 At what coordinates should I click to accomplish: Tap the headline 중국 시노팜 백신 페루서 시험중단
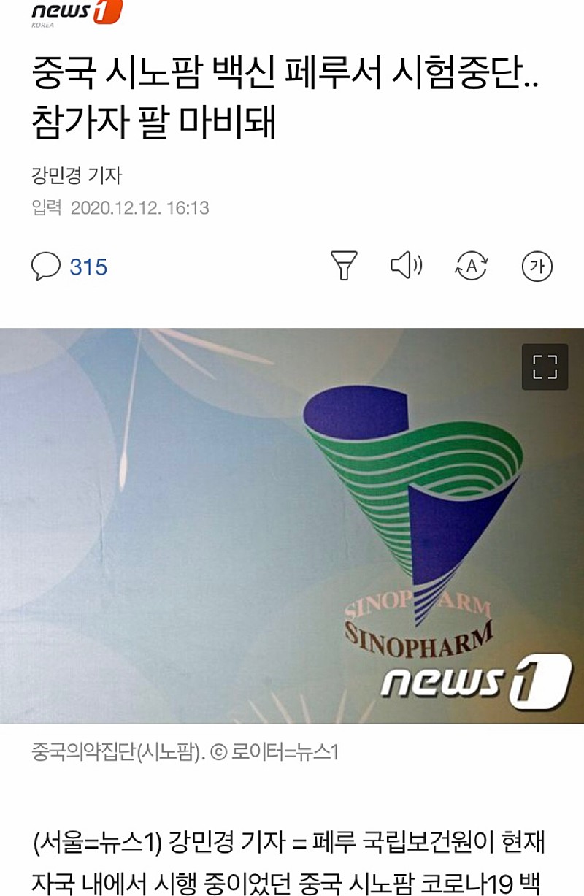(285, 74)
